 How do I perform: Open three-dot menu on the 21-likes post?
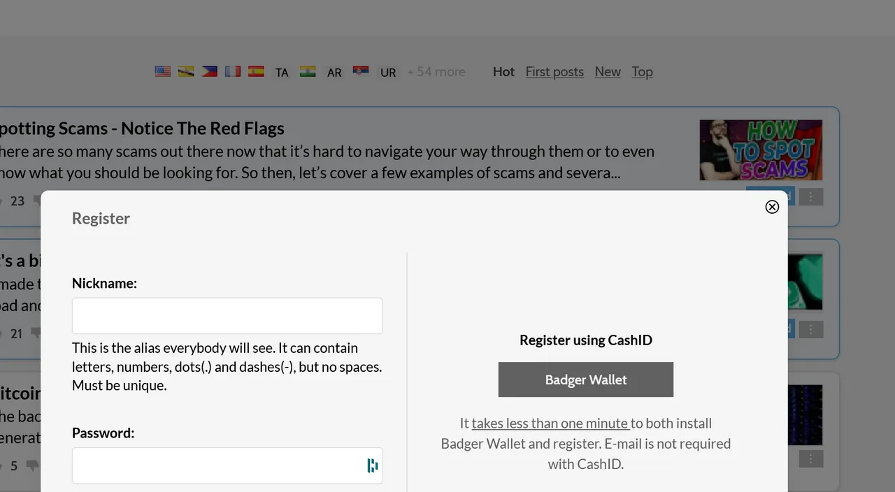click(810, 328)
